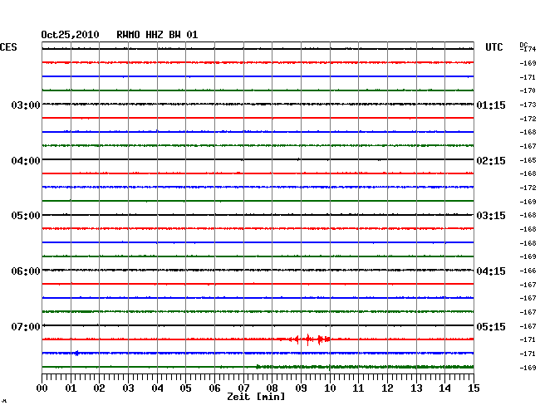The width and height of the screenshot is (540, 410).
Task: Select the 04:00 local time label
Action: 26,161
